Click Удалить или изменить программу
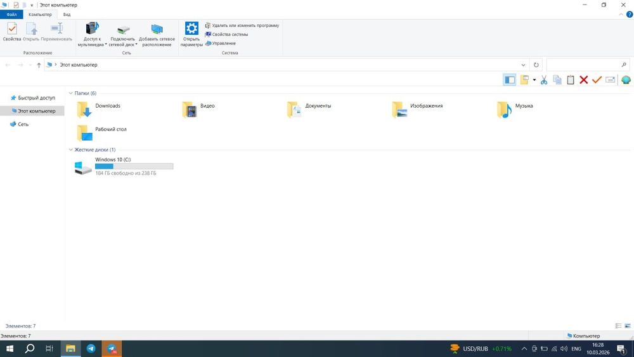 click(242, 25)
